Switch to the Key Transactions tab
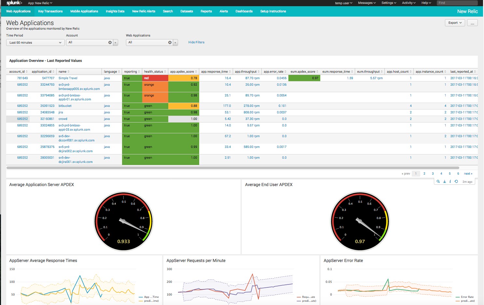Image resolution: width=484 pixels, height=305 pixels. (50, 11)
